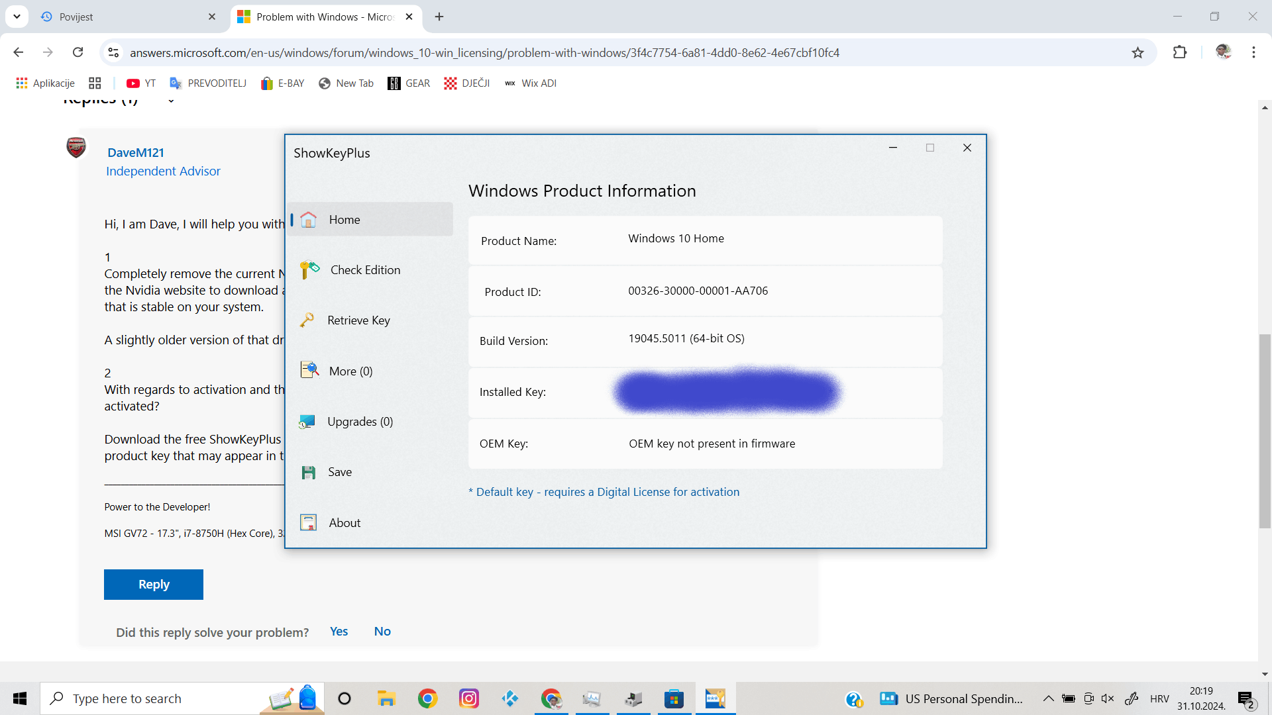
Task: Show hidden system tray icons
Action: [1048, 698]
